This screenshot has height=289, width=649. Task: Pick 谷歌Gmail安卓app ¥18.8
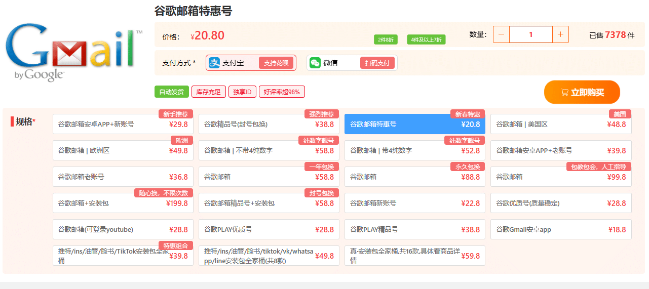click(561, 229)
